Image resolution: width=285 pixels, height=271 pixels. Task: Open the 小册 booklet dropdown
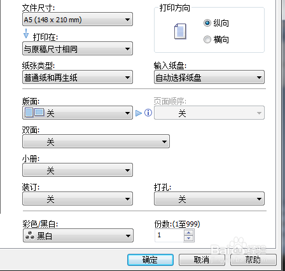click(x=78, y=170)
